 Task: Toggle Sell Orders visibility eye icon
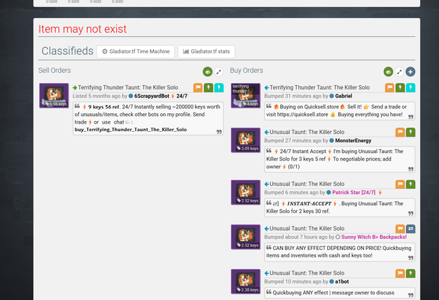(207, 72)
